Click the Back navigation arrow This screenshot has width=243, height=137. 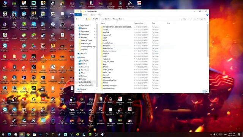(77, 19)
